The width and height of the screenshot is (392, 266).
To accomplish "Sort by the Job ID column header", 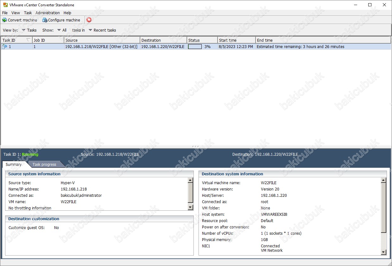I will pyautogui.click(x=48, y=40).
